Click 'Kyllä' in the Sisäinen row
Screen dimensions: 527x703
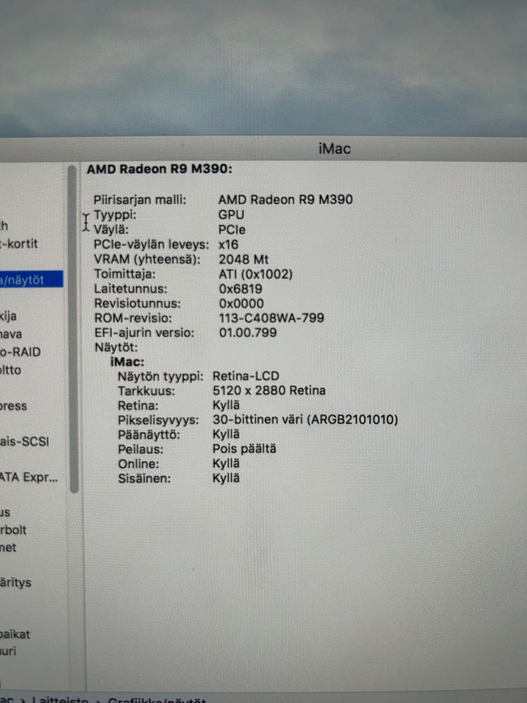click(x=226, y=478)
